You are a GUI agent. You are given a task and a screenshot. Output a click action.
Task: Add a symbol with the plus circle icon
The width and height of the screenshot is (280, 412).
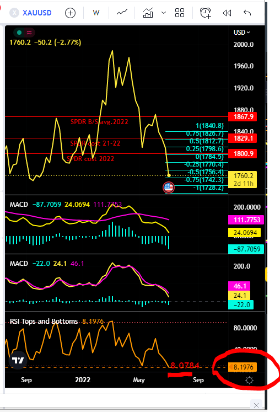pos(70,13)
